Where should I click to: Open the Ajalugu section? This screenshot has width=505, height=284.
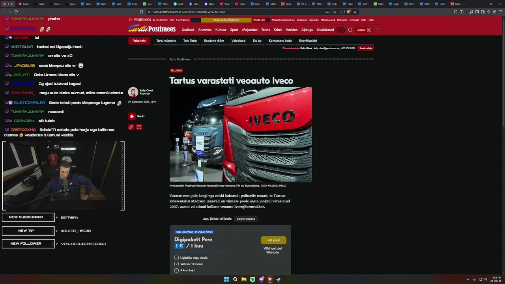coord(307,30)
